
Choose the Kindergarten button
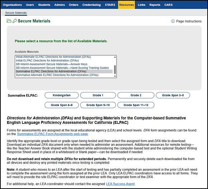click(x=62, y=95)
